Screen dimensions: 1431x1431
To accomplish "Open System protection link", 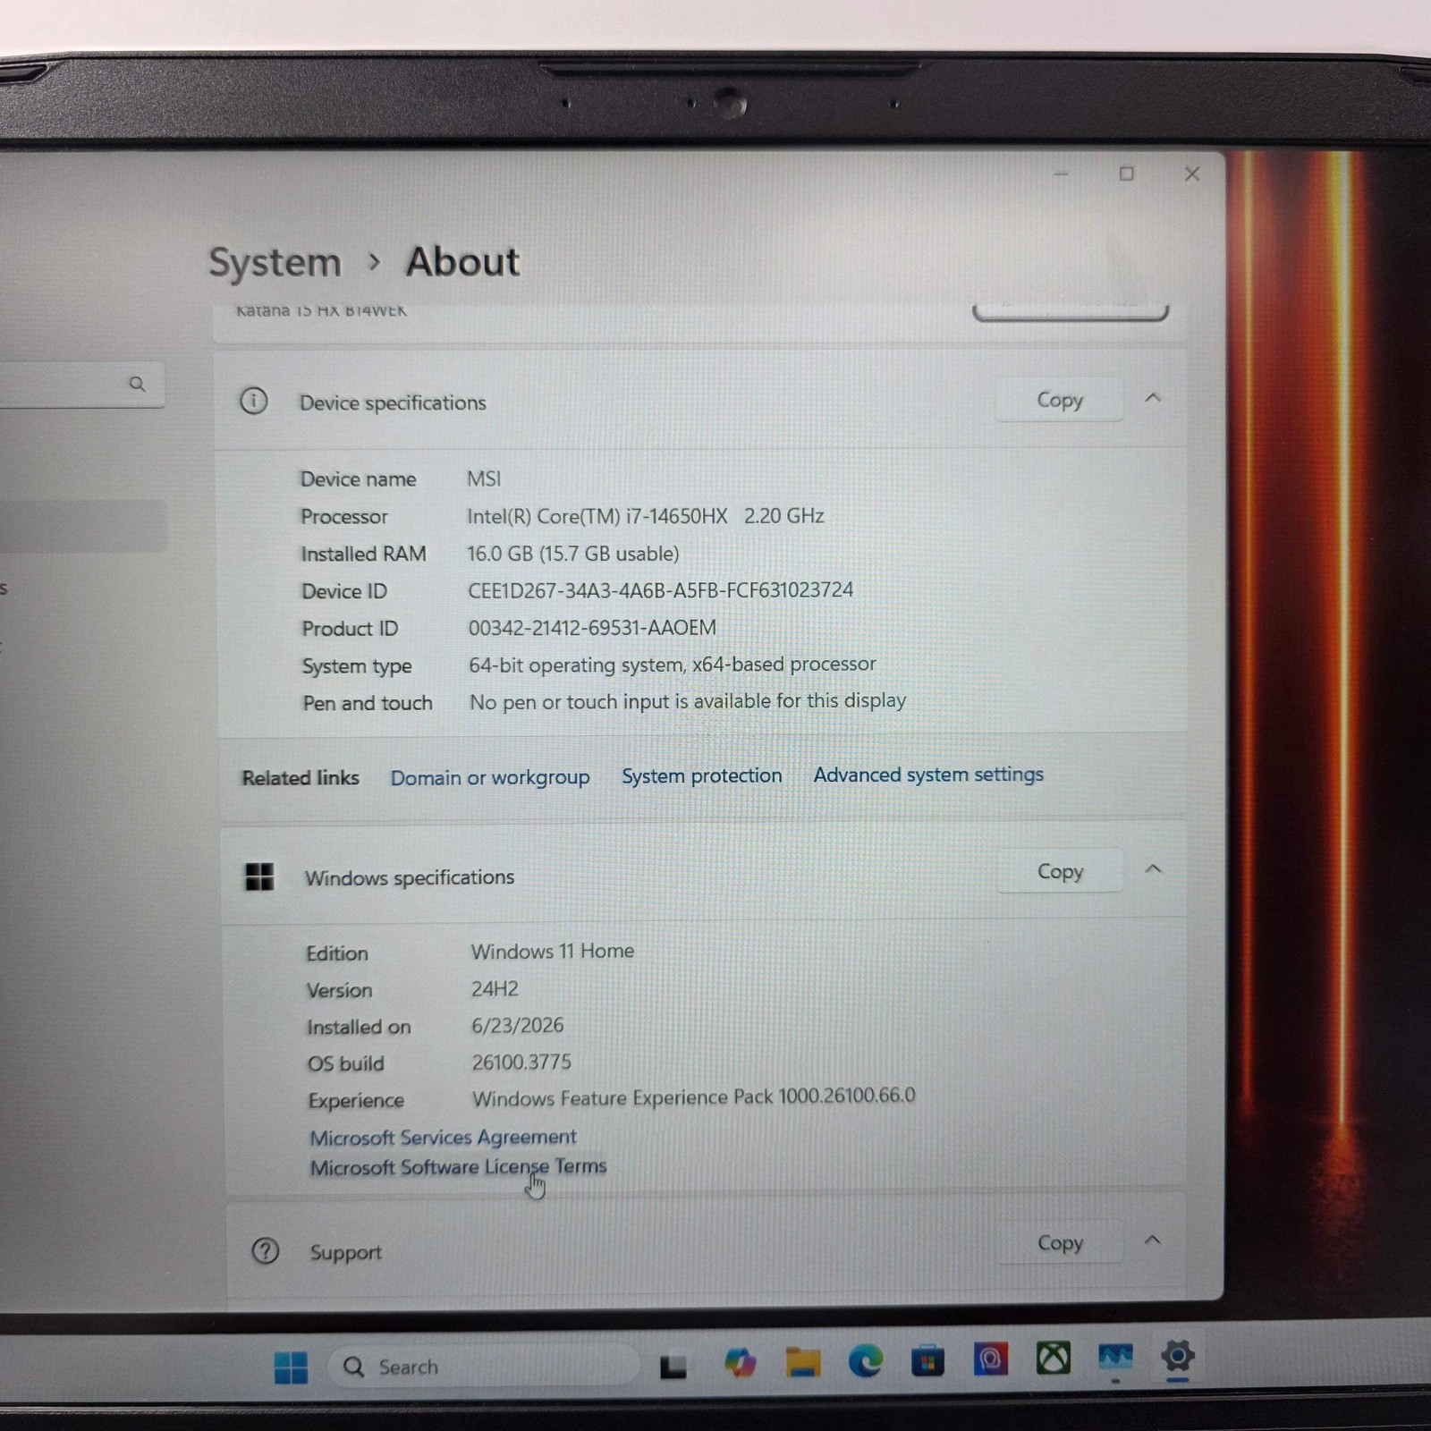I will click(x=702, y=775).
